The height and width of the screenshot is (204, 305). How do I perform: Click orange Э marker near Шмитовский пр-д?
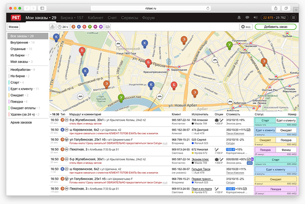pos(106,85)
